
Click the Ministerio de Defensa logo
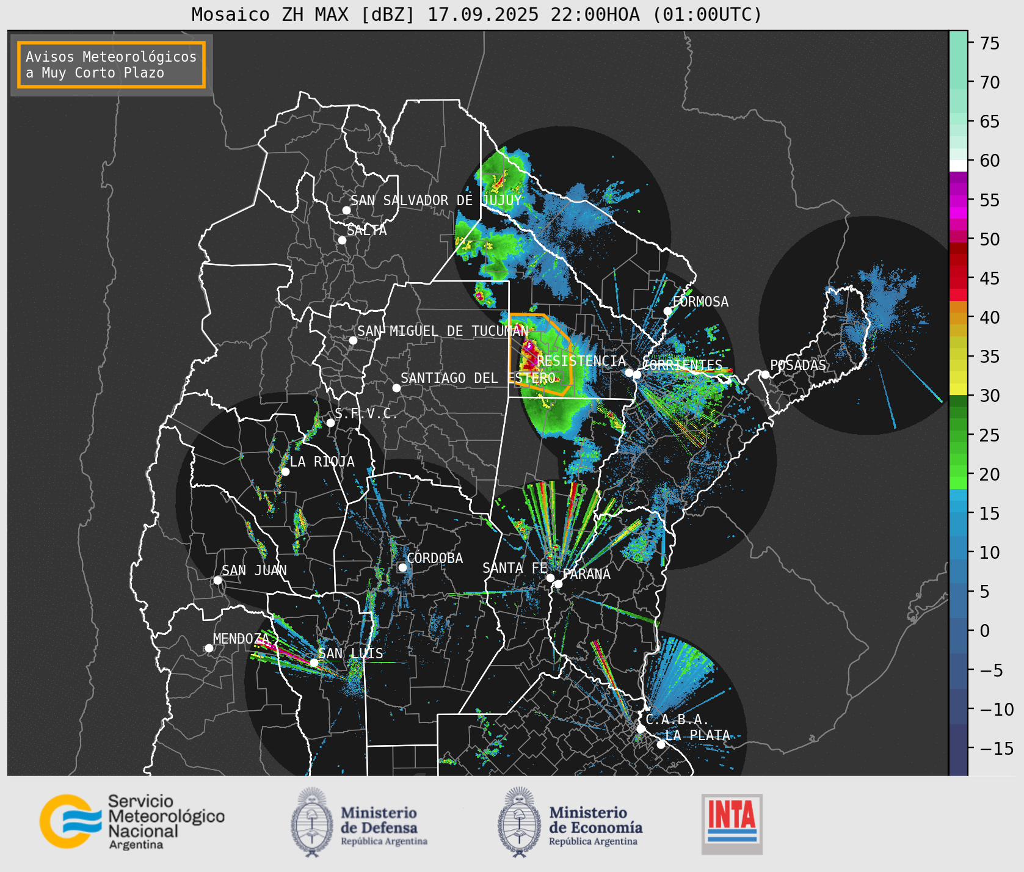pyautogui.click(x=359, y=822)
